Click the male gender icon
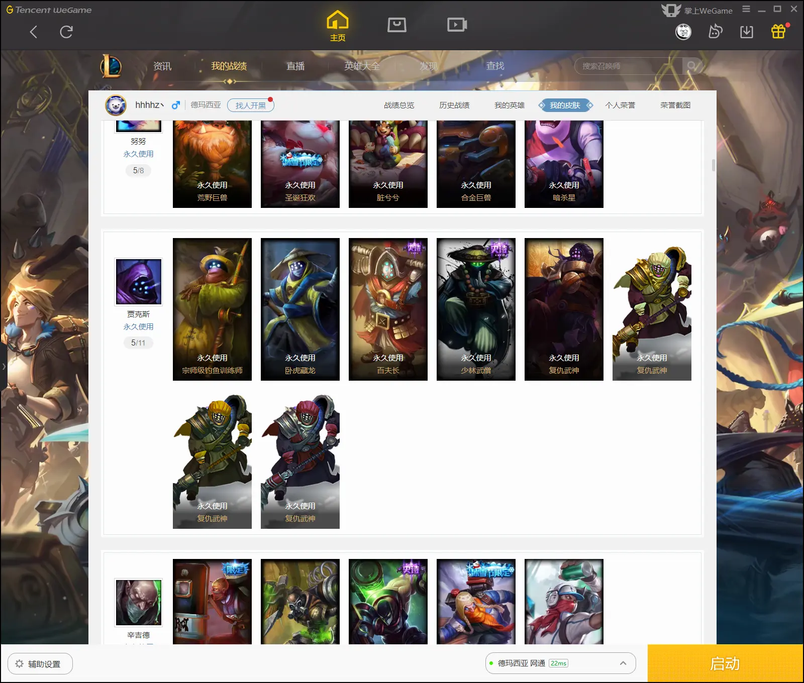This screenshot has height=683, width=804. (175, 105)
